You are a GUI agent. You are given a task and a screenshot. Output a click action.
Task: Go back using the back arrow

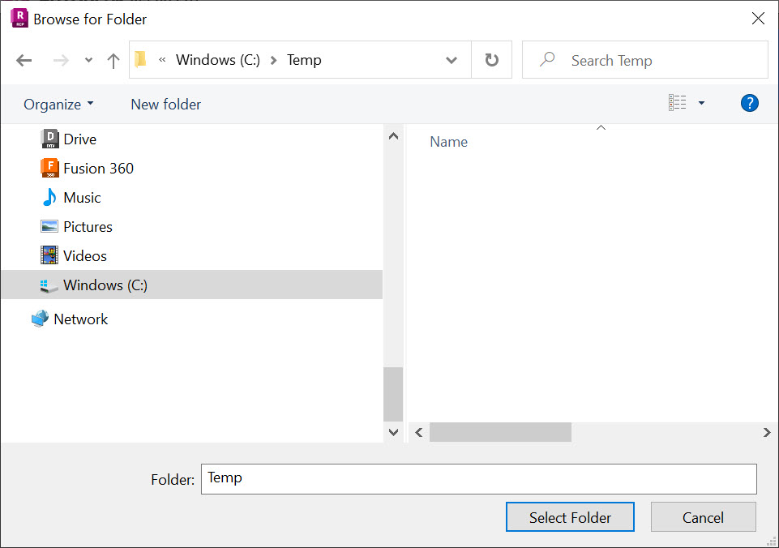point(24,59)
